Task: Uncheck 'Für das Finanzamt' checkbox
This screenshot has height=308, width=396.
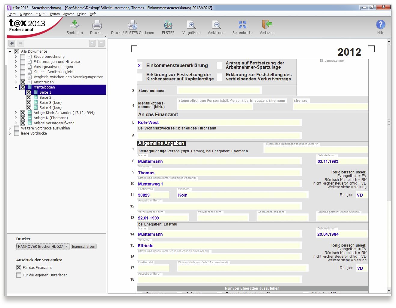Action: pyautogui.click(x=19, y=268)
